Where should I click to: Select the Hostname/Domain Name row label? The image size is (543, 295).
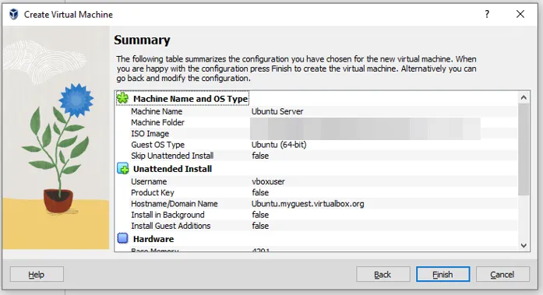[175, 204]
